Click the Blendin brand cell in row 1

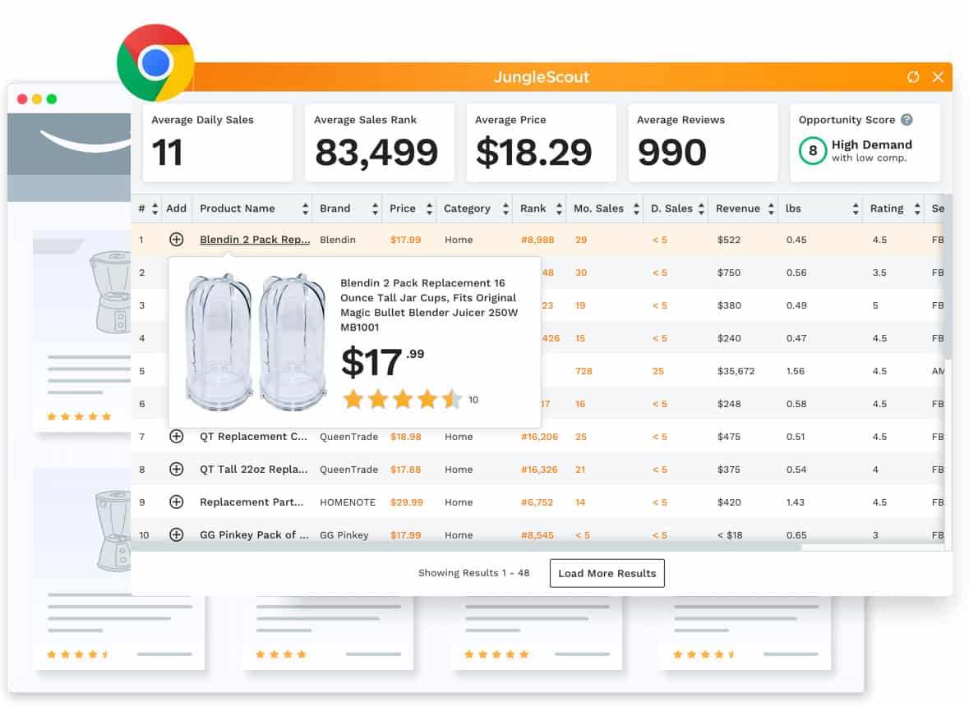pyautogui.click(x=338, y=240)
